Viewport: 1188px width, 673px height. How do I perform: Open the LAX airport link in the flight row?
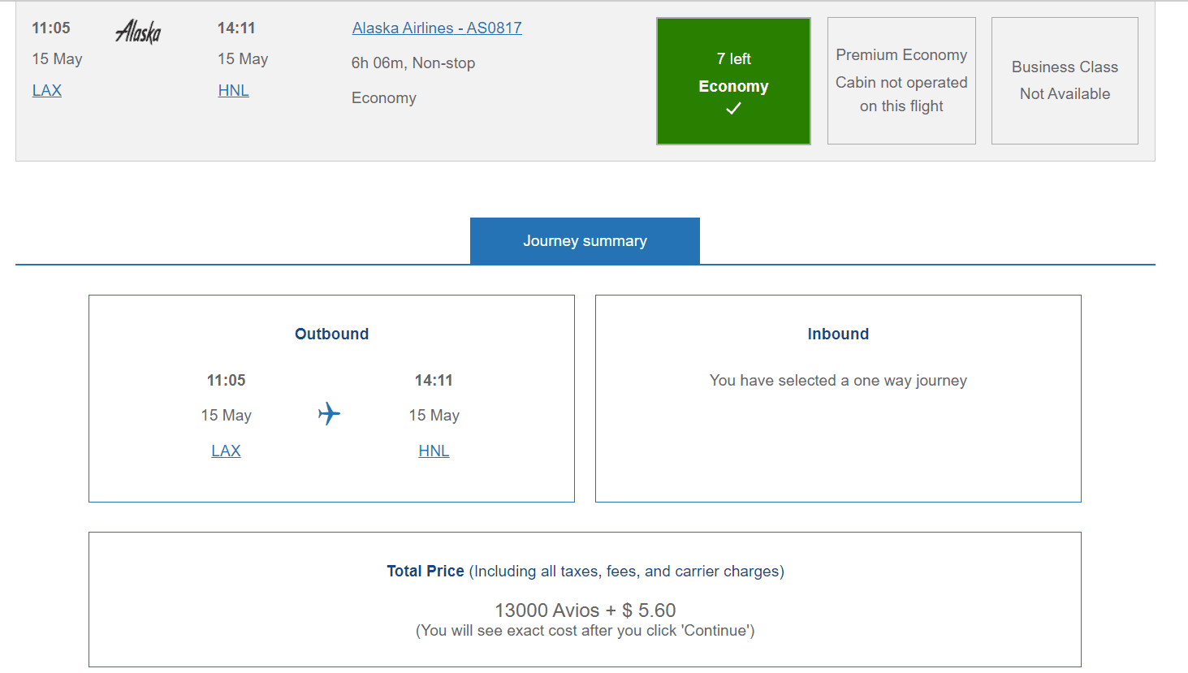click(x=46, y=90)
